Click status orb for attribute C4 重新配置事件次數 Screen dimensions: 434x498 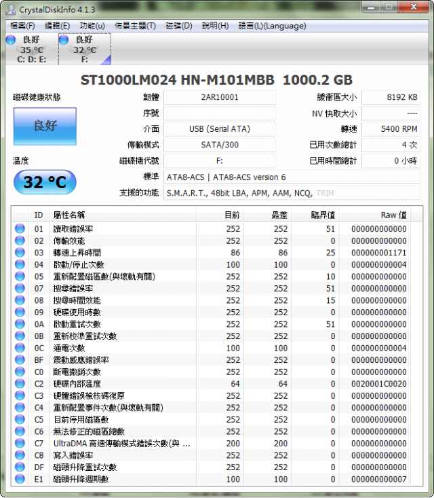(x=20, y=407)
